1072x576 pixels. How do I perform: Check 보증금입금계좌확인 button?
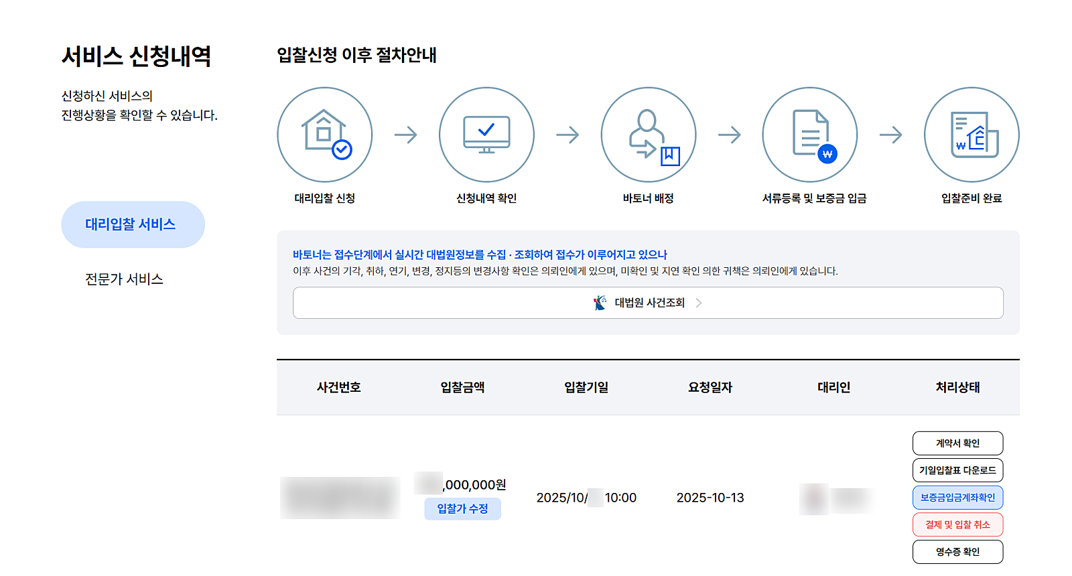pos(957,498)
